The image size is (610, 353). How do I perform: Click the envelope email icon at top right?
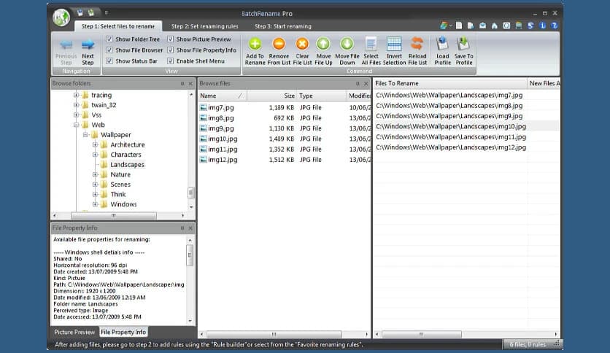[482, 26]
